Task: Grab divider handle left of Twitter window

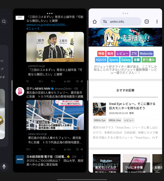Action: point(12,91)
